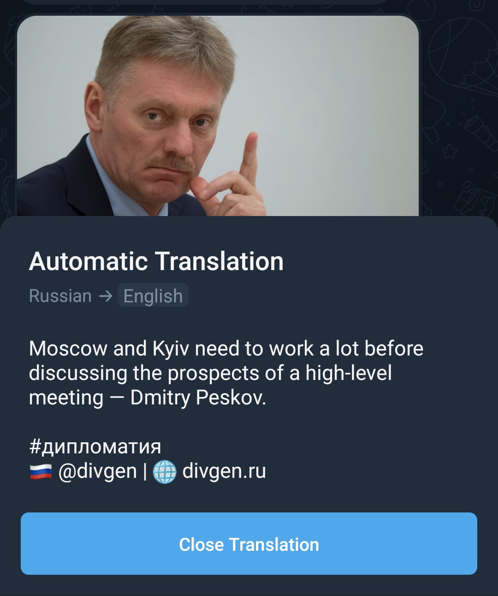
Task: Click the name Dmitry Peskov in the translation
Action: [198, 397]
